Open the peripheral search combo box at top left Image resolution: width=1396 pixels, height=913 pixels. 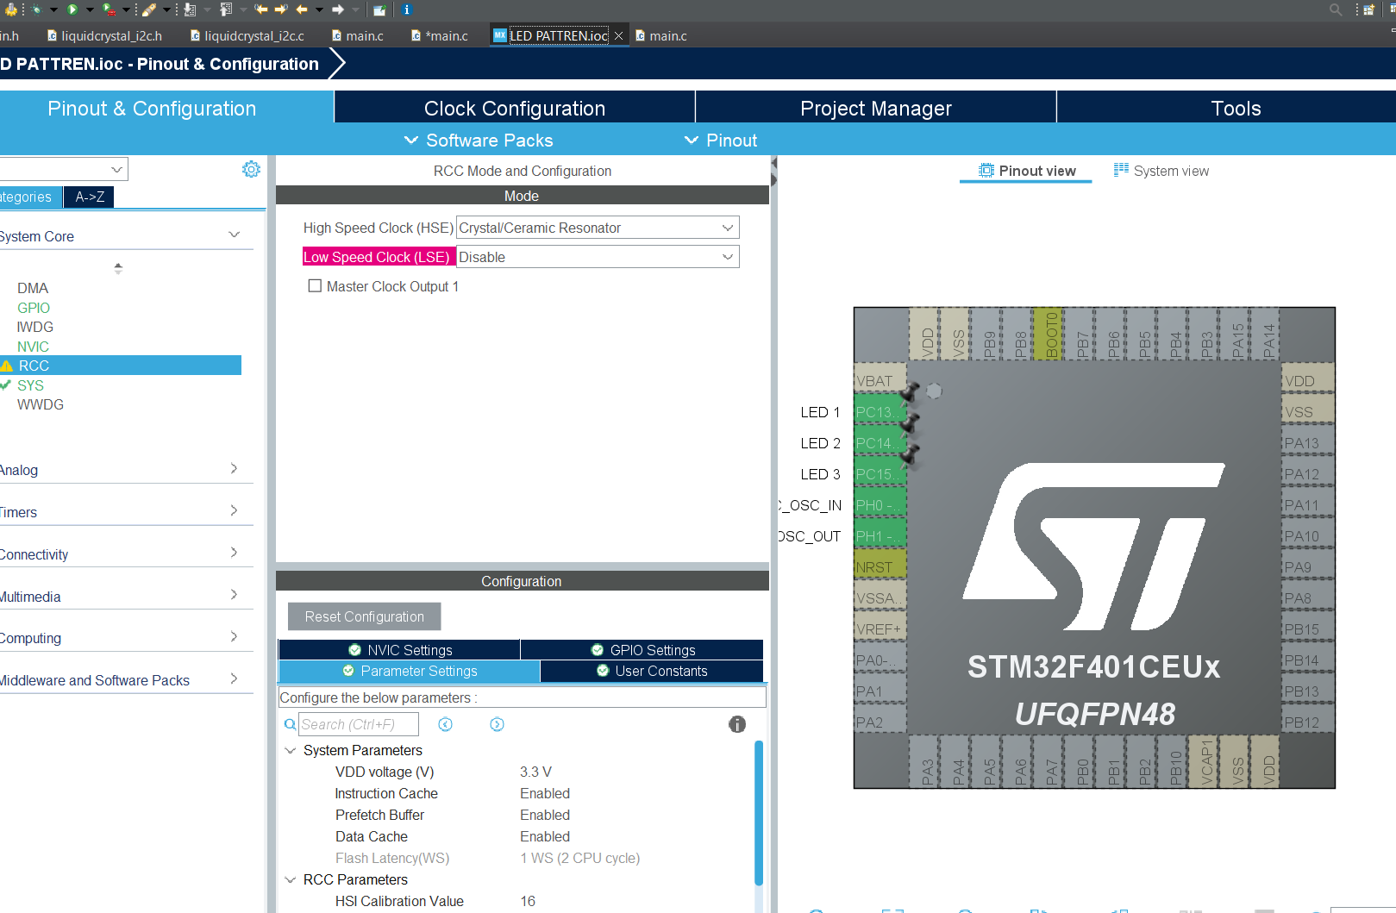click(64, 169)
